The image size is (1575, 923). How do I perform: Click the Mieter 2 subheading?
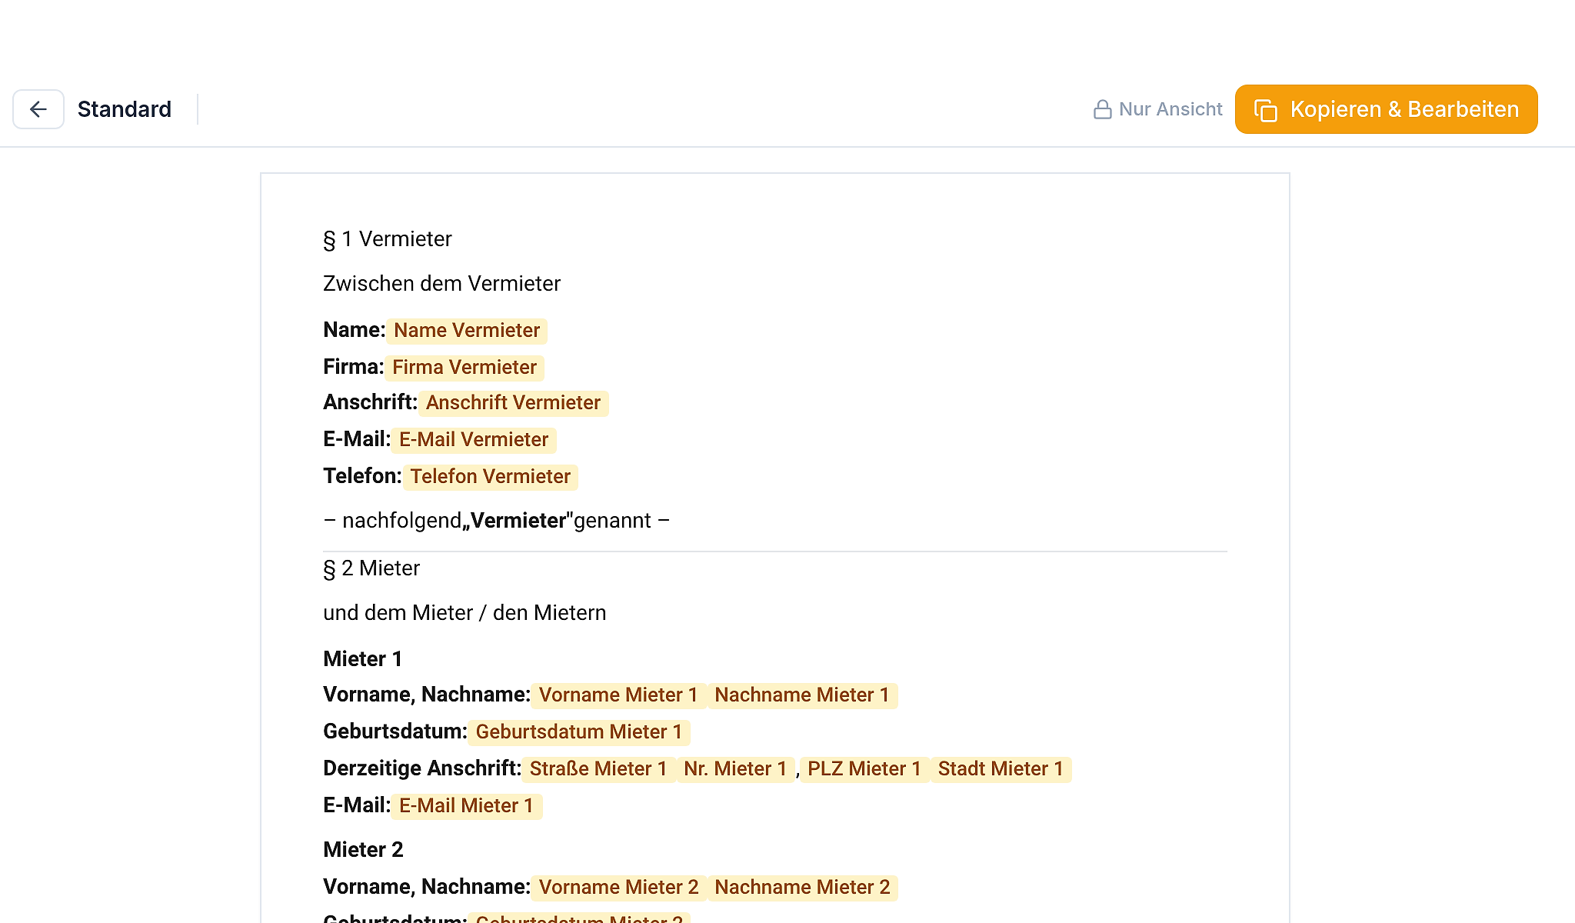[x=363, y=850]
